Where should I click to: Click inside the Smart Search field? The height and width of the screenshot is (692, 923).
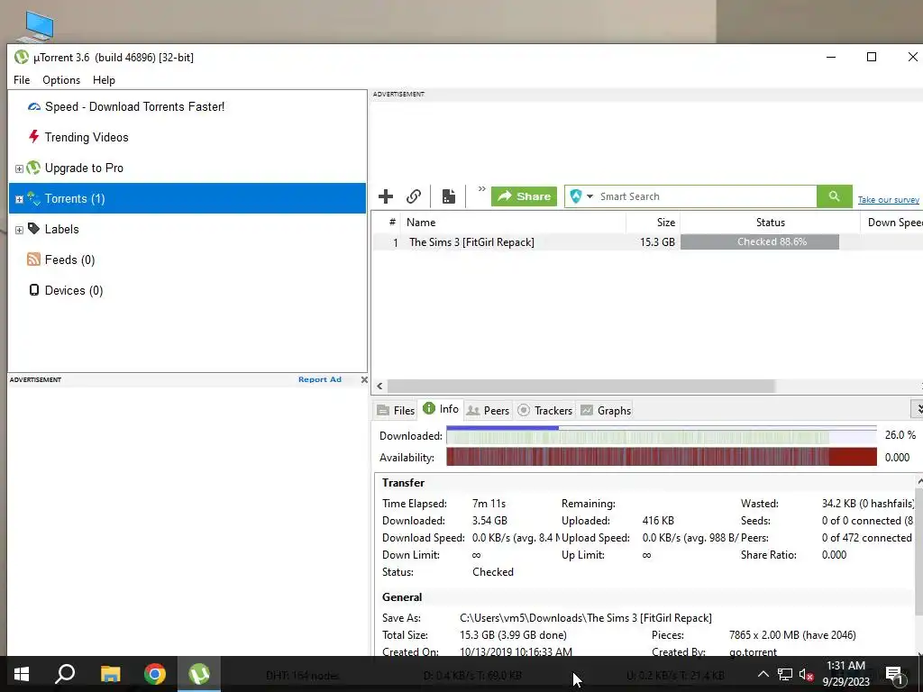tap(707, 196)
